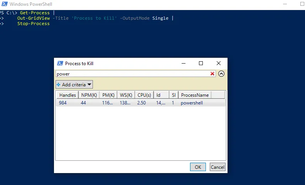
Task: Select the powershell process row
Action: (140, 103)
